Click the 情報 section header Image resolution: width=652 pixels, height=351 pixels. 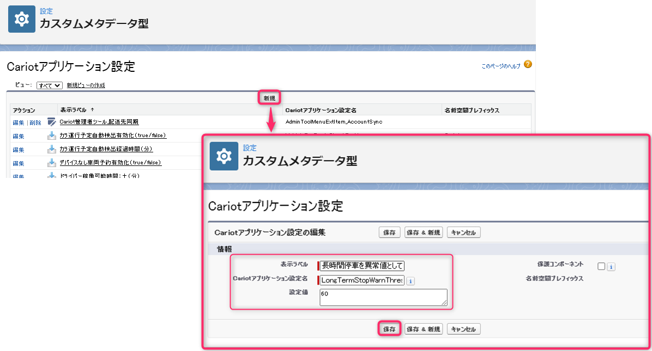(224, 249)
